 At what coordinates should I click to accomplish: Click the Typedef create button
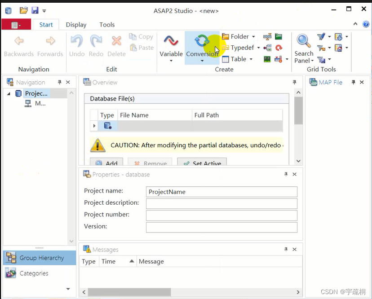pos(238,48)
